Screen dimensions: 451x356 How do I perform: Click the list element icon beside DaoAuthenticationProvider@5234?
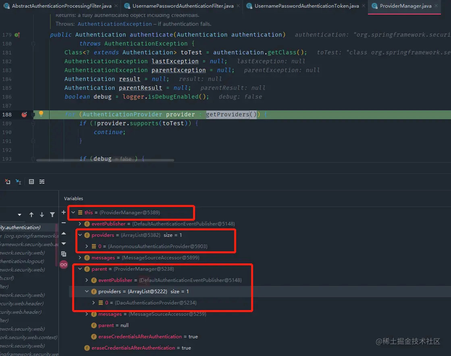point(101,302)
